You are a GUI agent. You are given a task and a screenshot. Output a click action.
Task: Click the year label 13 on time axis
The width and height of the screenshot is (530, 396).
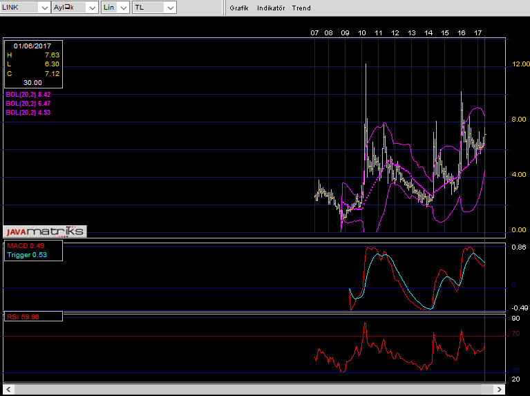[412, 32]
